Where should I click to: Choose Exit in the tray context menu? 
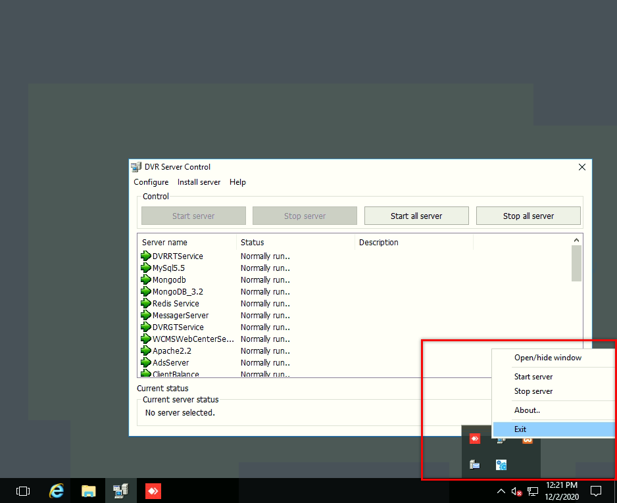coord(554,429)
